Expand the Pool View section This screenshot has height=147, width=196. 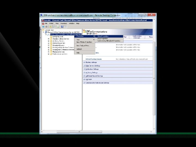(x=84, y=79)
